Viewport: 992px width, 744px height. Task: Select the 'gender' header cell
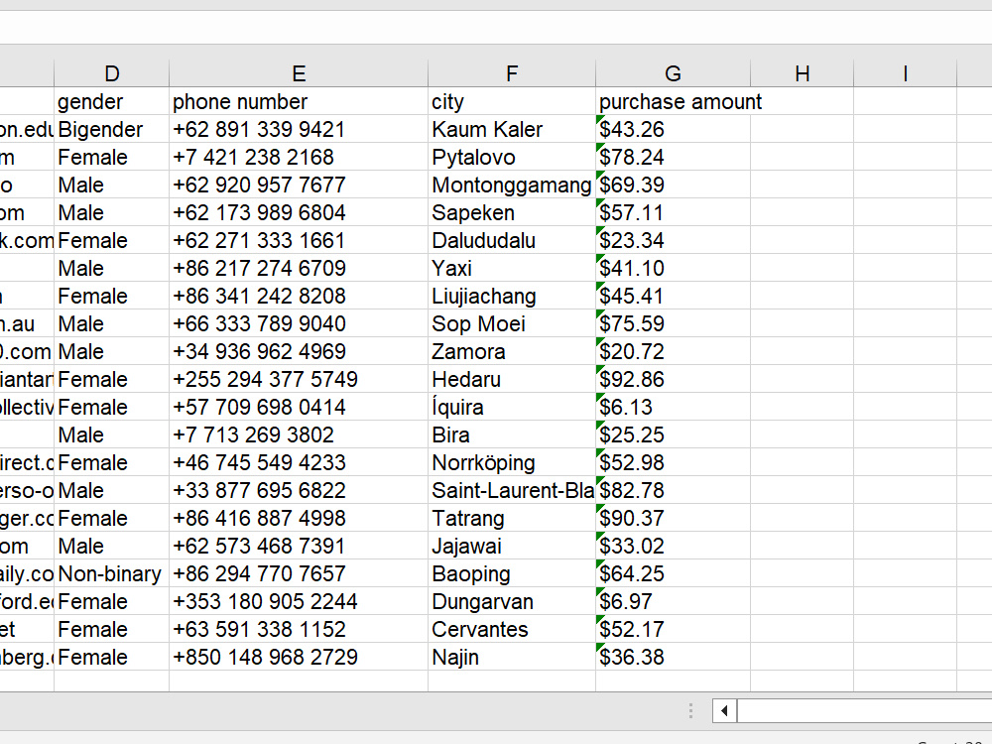point(111,101)
